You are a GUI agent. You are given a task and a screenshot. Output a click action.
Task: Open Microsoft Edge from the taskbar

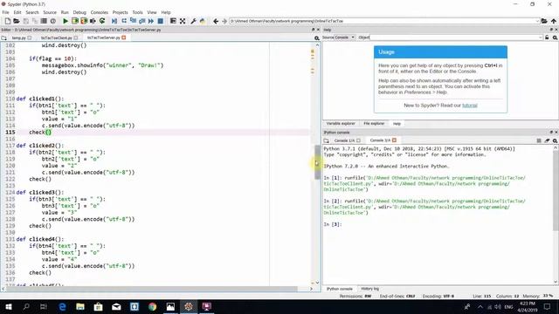[x=62, y=306]
